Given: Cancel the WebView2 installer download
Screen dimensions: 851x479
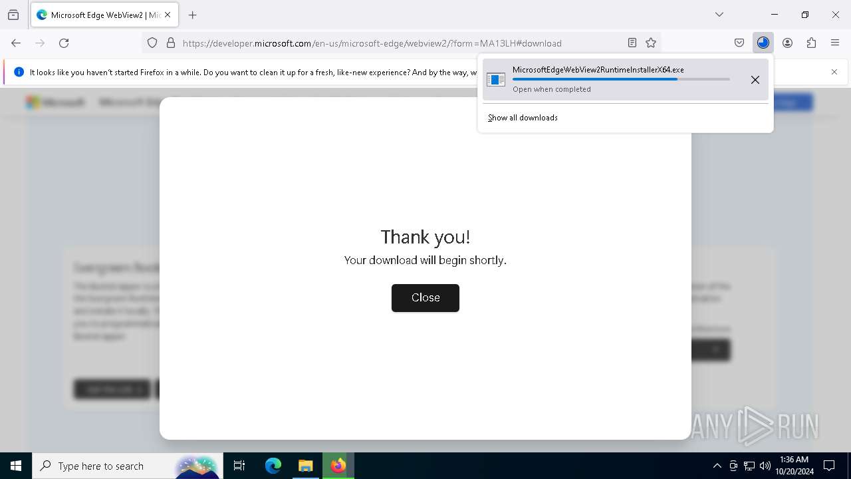Looking at the screenshot, I should tap(755, 80).
